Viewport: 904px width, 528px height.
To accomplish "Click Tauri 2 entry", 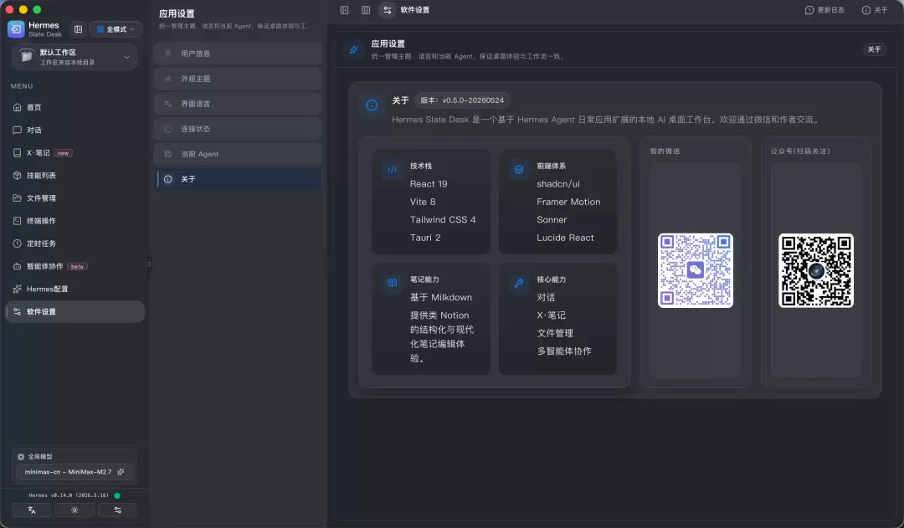I will pyautogui.click(x=425, y=238).
